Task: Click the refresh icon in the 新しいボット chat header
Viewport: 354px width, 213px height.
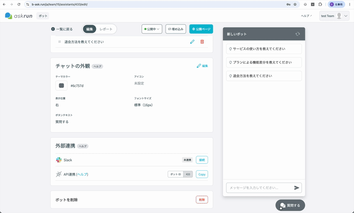Action: 297,34
